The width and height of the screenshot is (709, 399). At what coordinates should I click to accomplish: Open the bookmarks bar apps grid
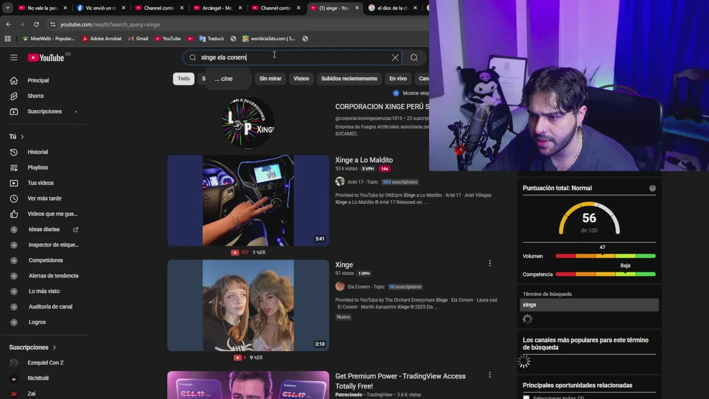tap(7, 39)
